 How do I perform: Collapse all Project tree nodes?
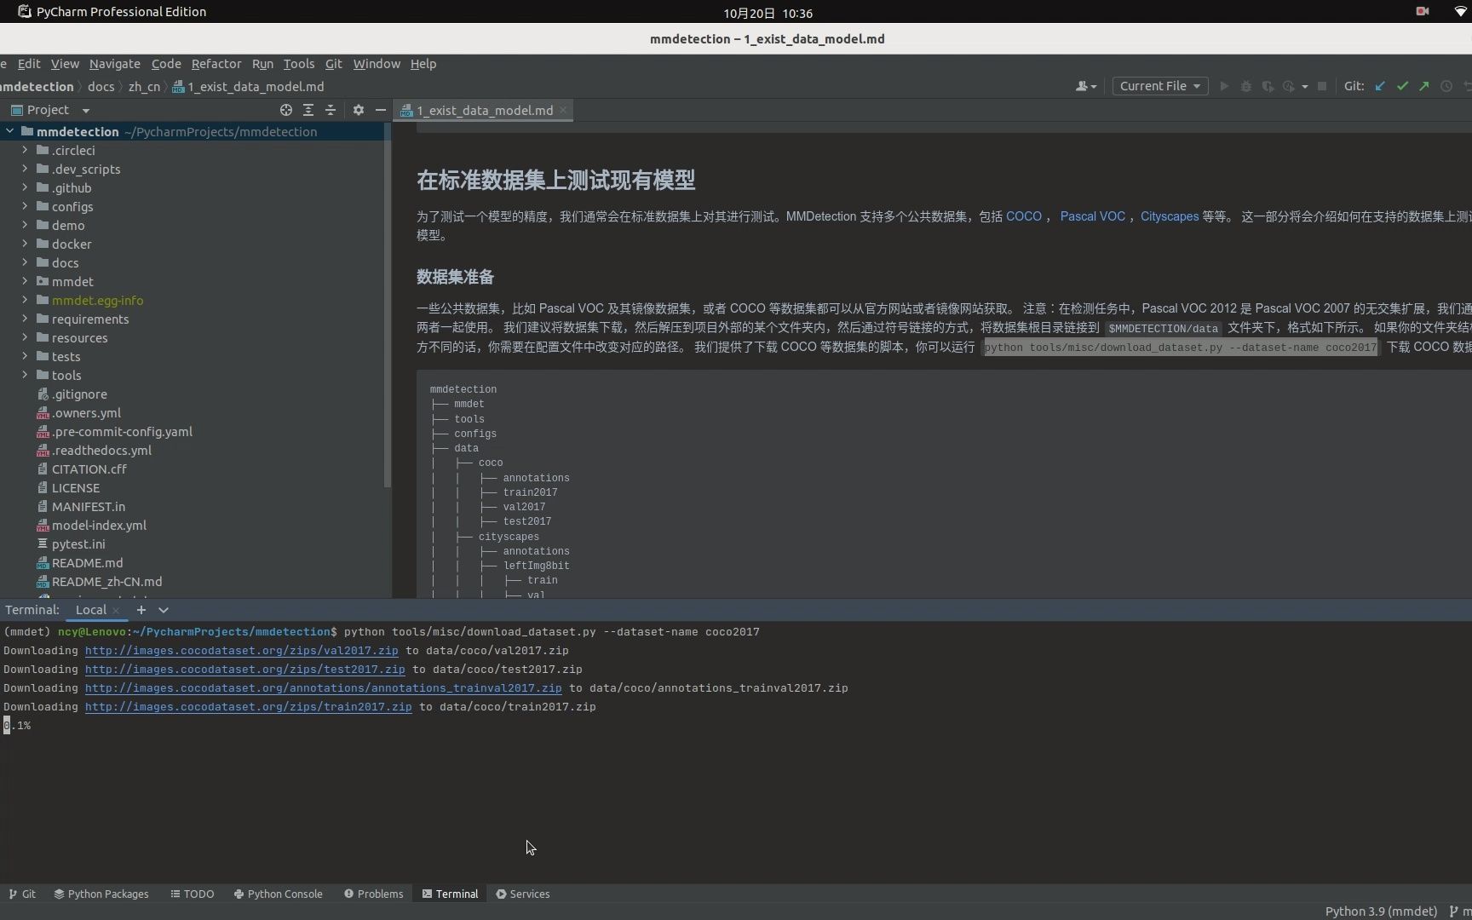coord(331,110)
